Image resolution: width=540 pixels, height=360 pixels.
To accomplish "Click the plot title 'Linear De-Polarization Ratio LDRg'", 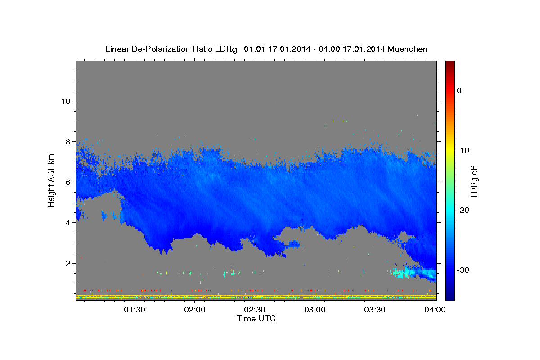I will (171, 49).
